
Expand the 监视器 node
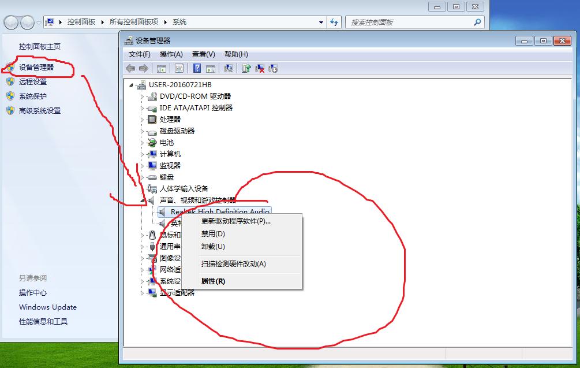pyautogui.click(x=142, y=166)
